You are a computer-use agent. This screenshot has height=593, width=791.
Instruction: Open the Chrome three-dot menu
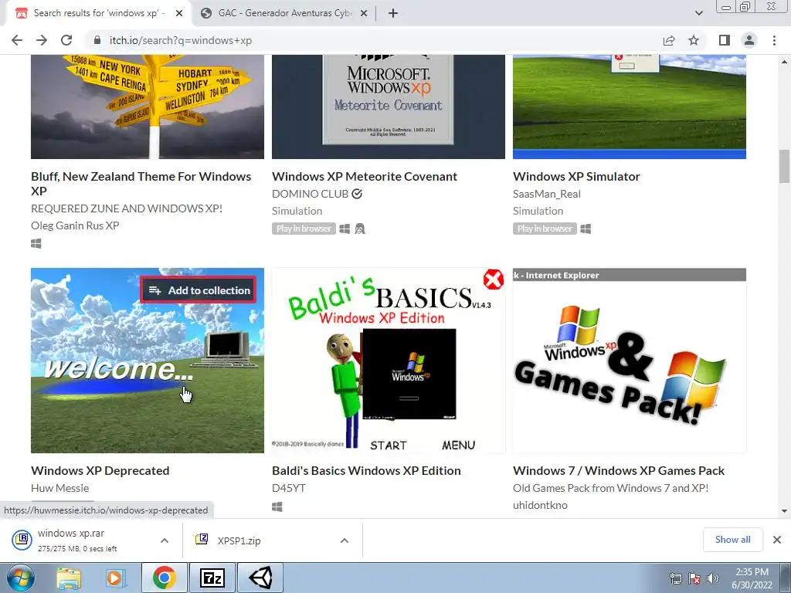[774, 40]
